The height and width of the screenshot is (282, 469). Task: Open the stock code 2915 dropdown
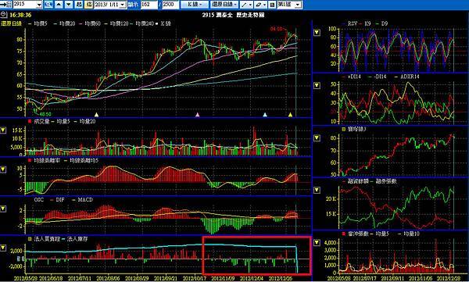(x=40, y=5)
